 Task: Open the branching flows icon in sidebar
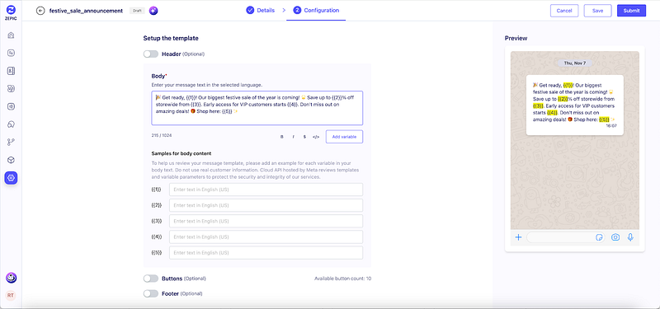click(12, 142)
